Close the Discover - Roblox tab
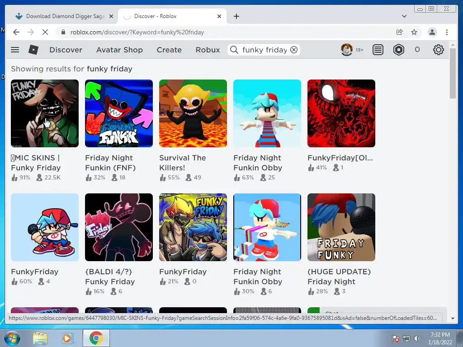The width and height of the screenshot is (463, 347). (x=219, y=16)
